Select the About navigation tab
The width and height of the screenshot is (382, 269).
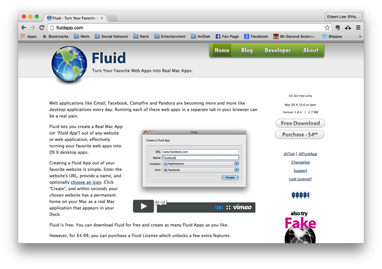tap(311, 51)
